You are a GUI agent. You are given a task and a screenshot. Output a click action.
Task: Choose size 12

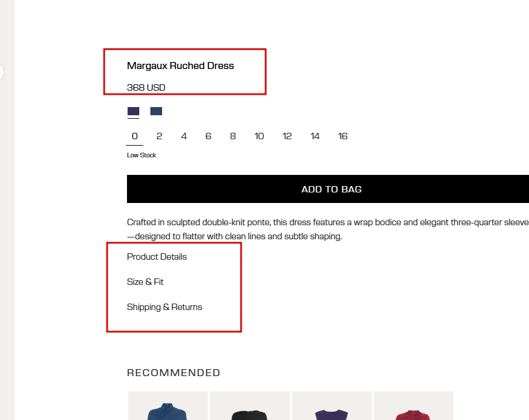click(x=287, y=136)
